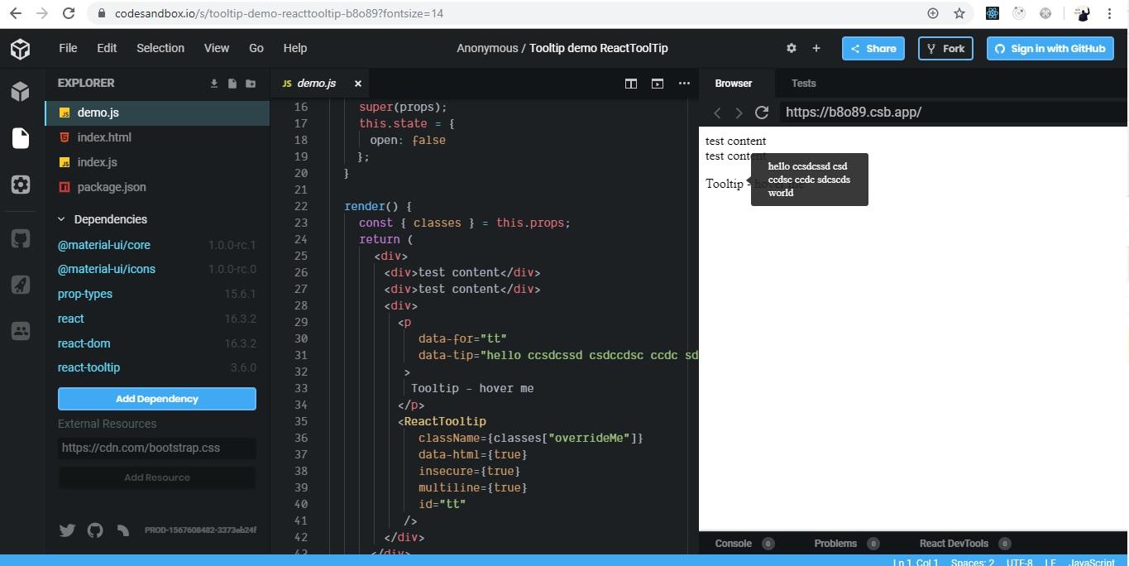Click the React DevTools extension icon
This screenshot has height=566, width=1129.
(993, 13)
